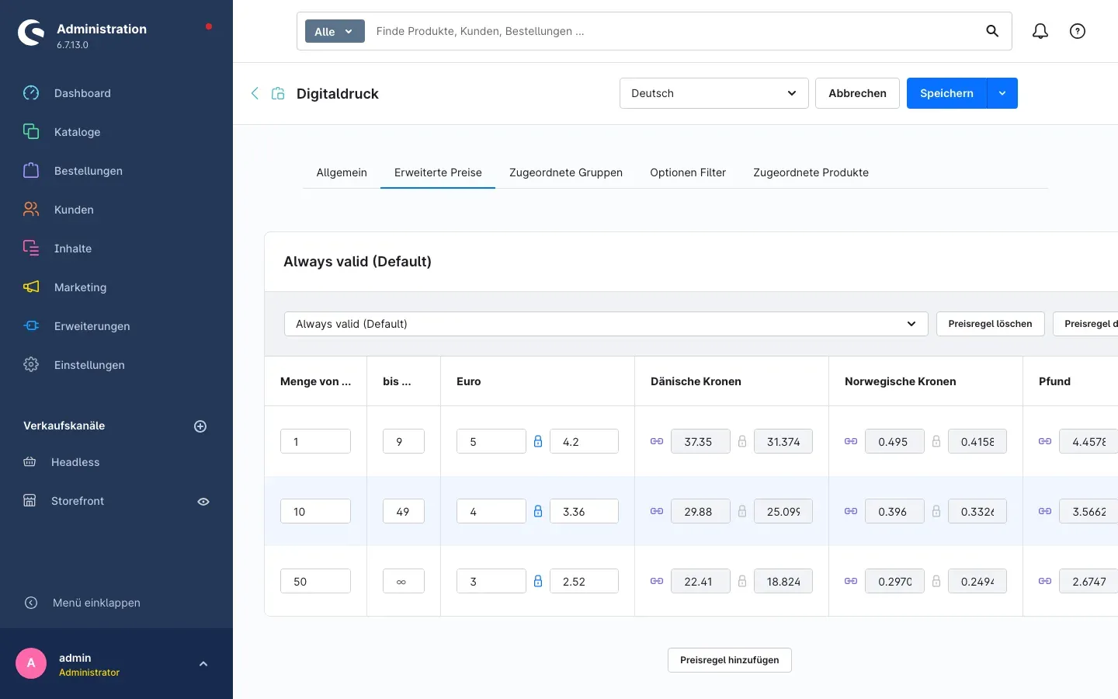
Task: Open Erweiterungen section
Action: 92,326
